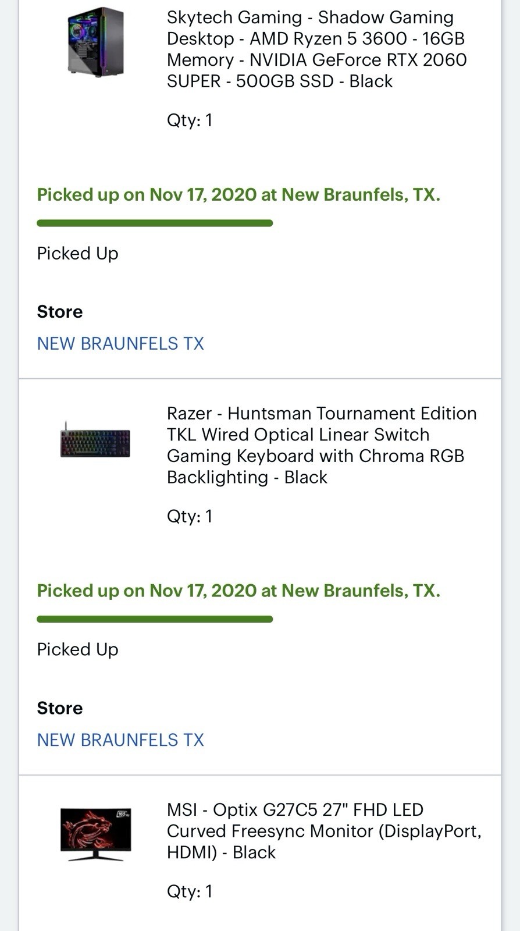The height and width of the screenshot is (931, 520).
Task: Tap the 165Hz badge on the MSI monitor image
Action: [123, 813]
